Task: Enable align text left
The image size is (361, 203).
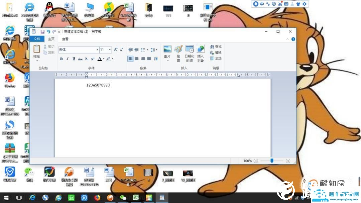Action: click(130, 59)
